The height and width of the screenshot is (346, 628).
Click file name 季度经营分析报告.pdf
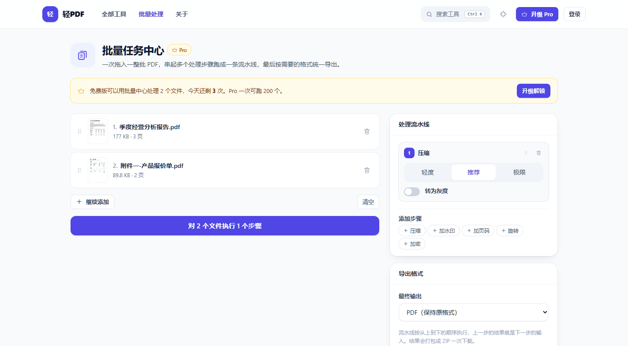tap(150, 127)
